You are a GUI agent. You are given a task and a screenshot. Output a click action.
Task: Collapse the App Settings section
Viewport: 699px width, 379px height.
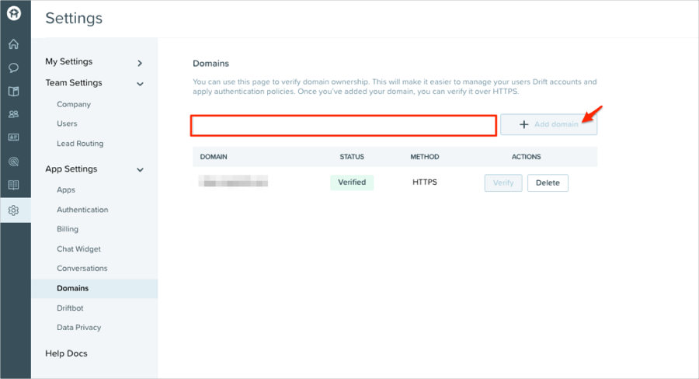[140, 169]
